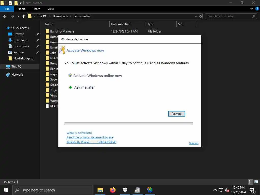Open File Explorer from the taskbar
This screenshot has height=195, width=260.
[100, 190]
